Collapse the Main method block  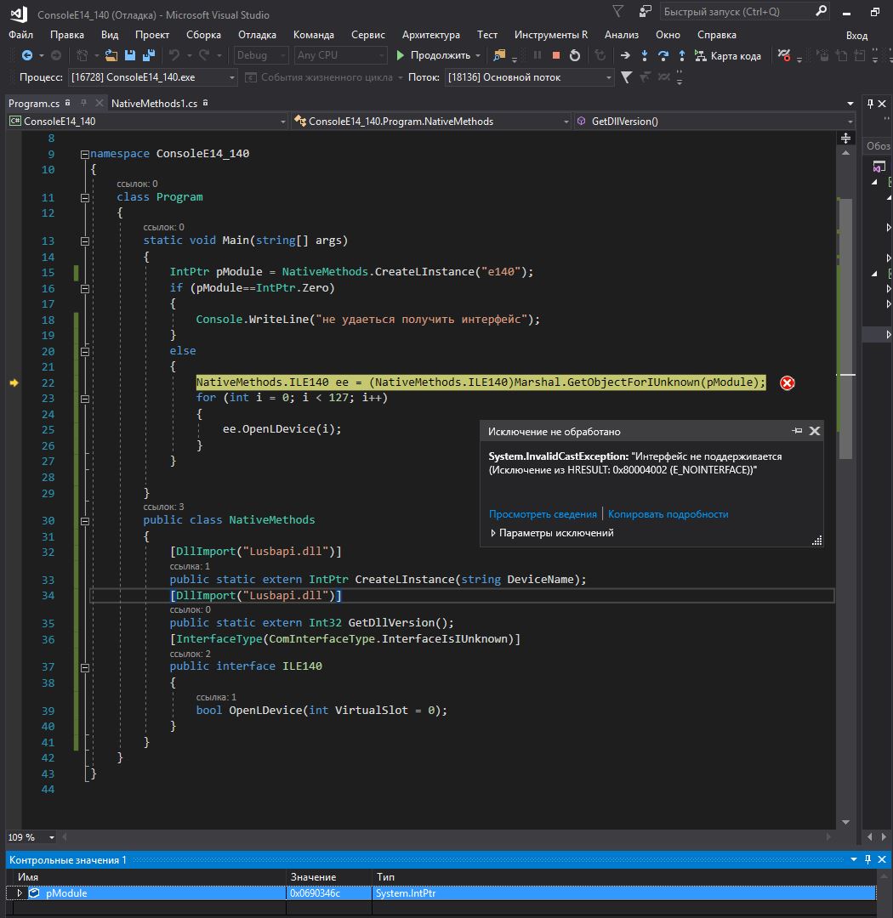[85, 241]
